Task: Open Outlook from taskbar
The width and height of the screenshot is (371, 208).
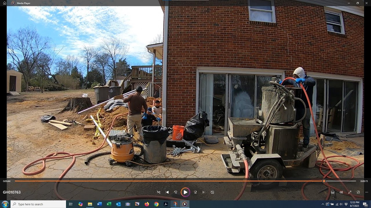Action: [118, 204]
